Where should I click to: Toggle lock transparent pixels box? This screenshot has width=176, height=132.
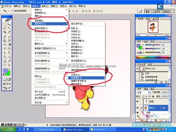pyautogui.click(x=143, y=96)
